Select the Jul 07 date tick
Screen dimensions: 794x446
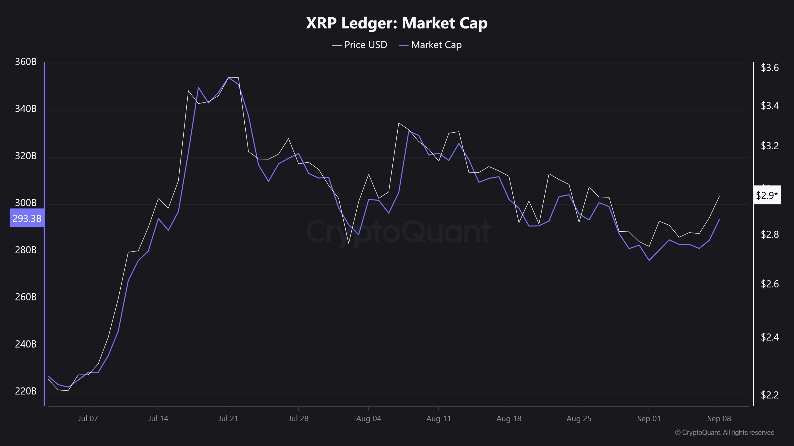88,418
